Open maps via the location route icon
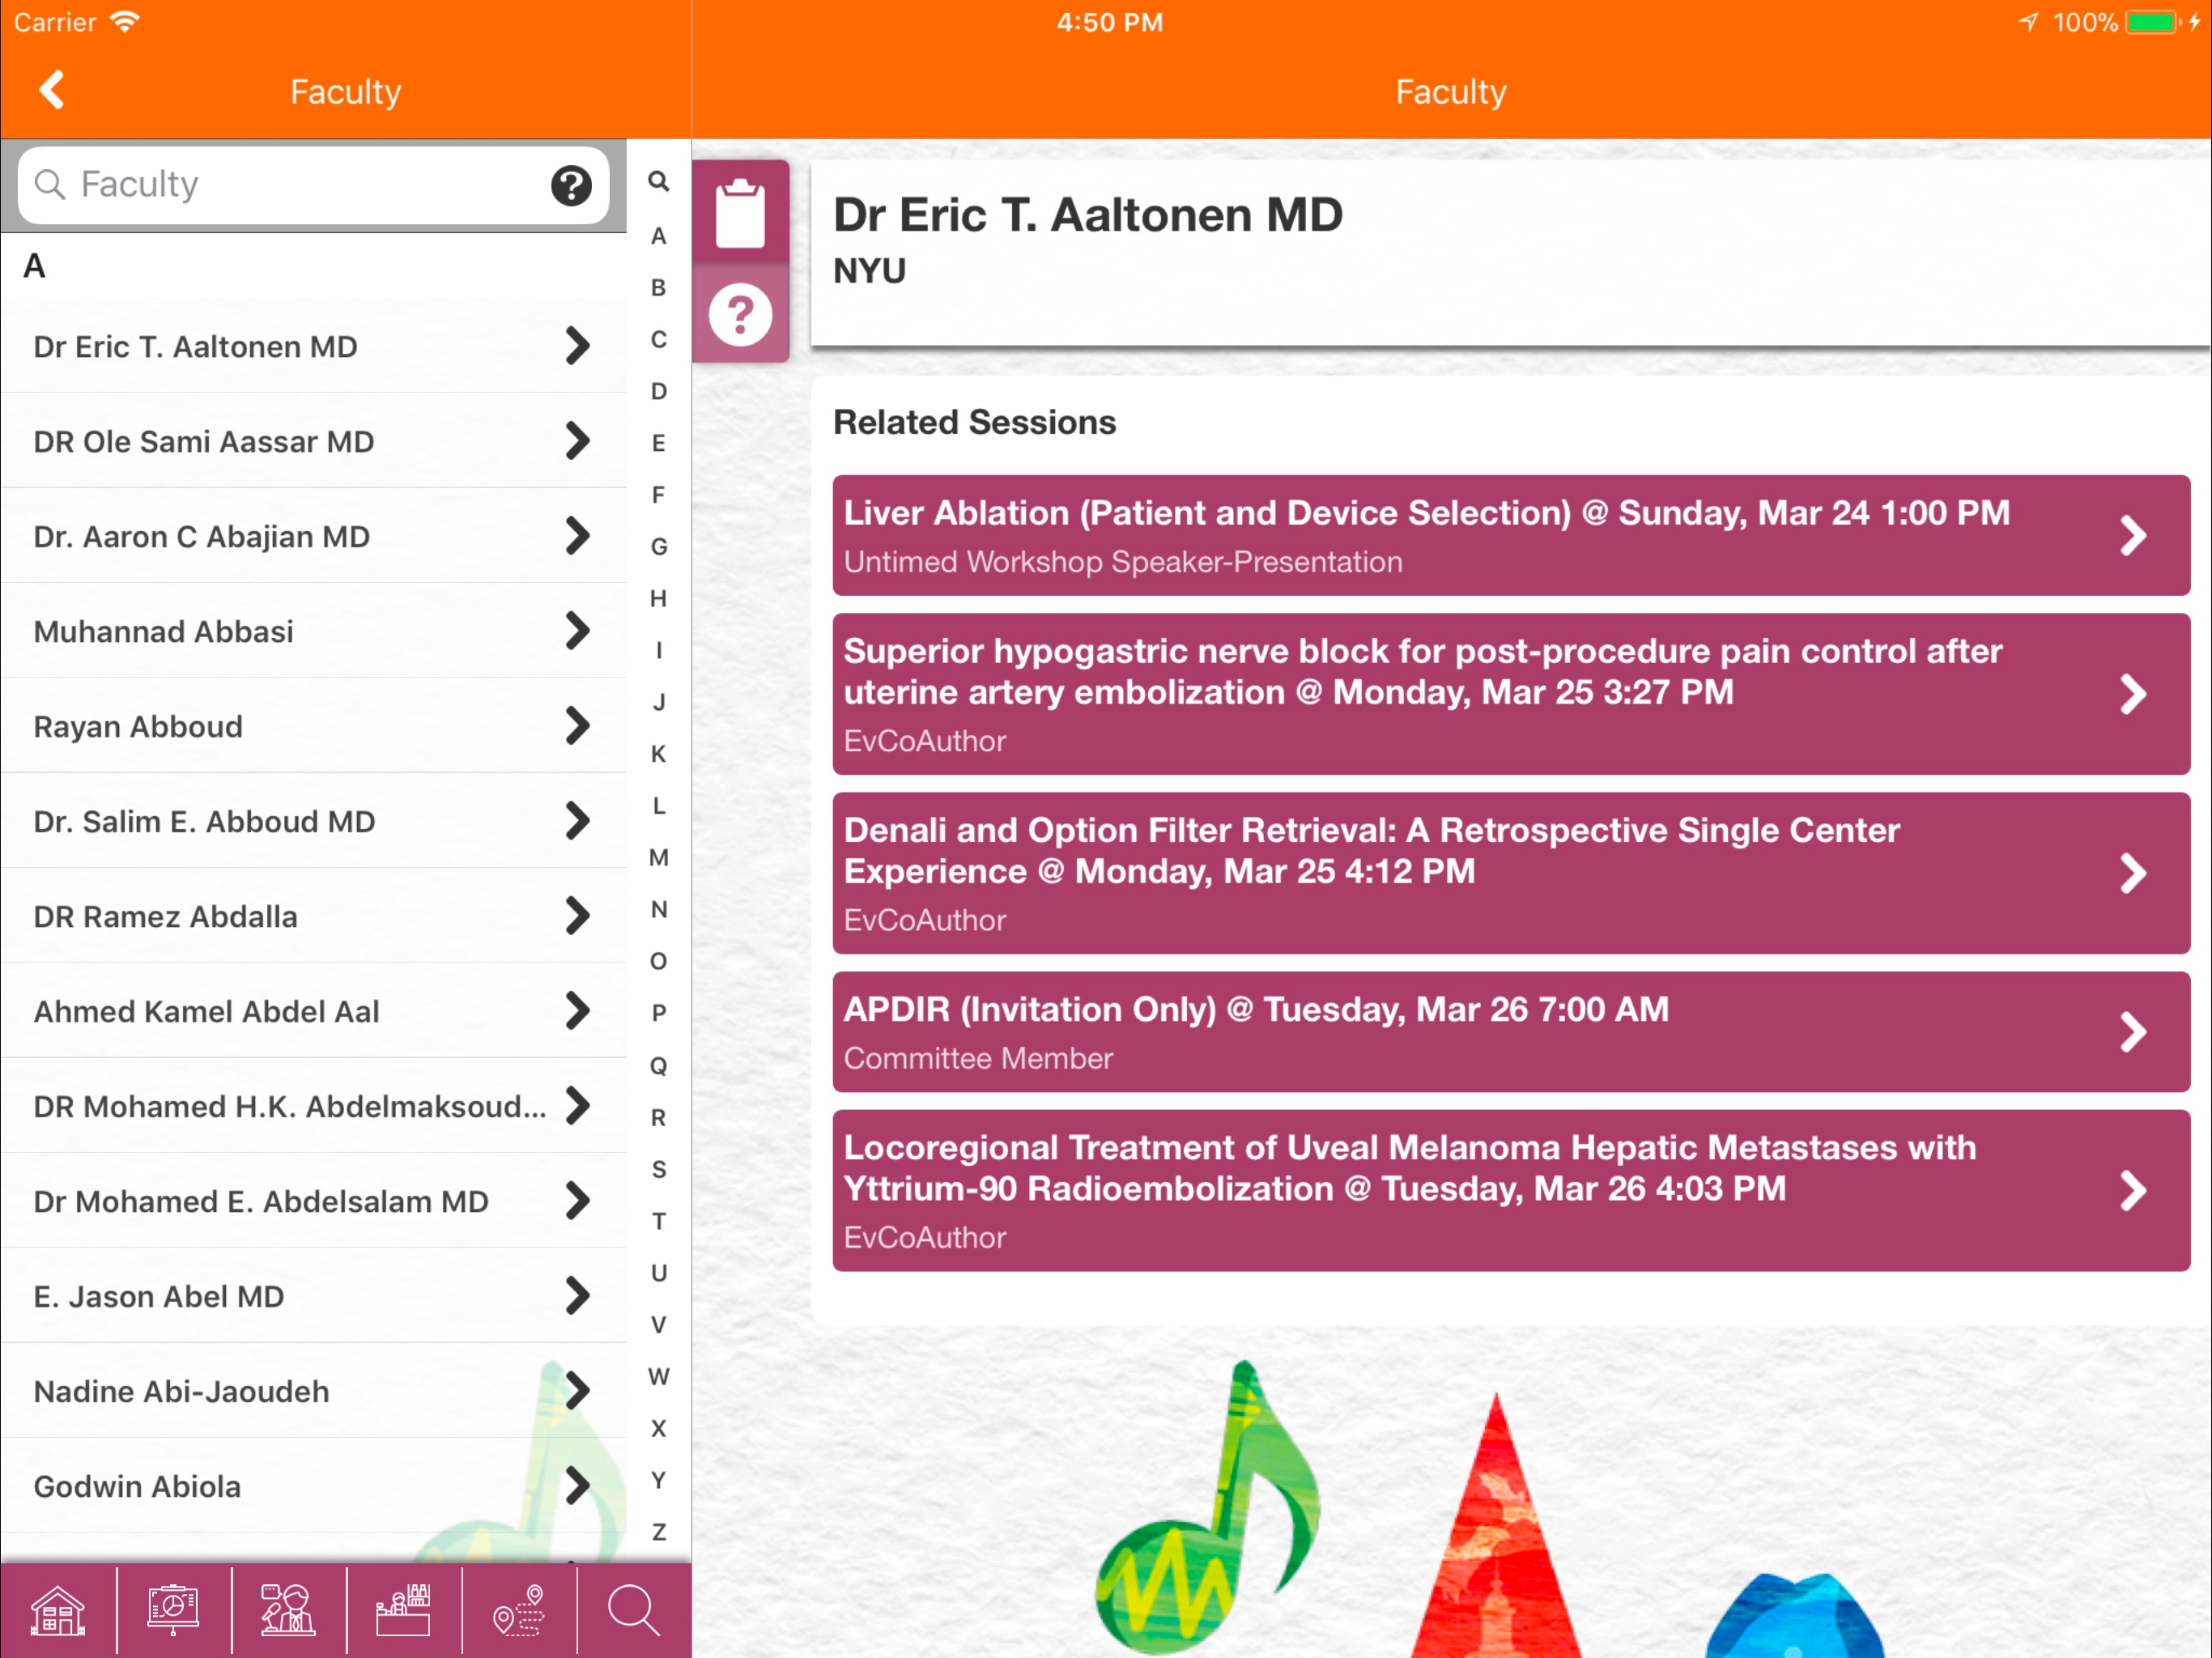2212x1658 pixels. (519, 1611)
